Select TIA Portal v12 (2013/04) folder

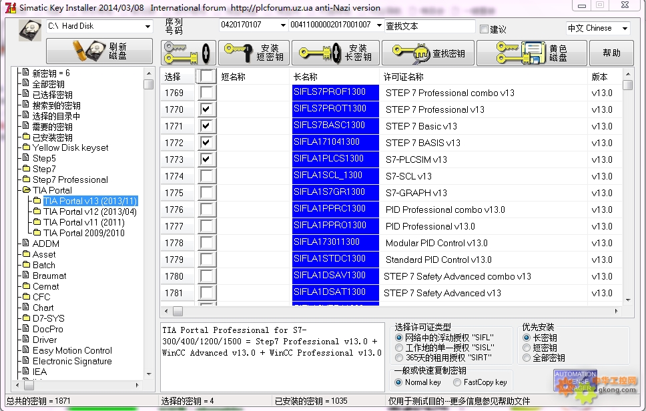pos(90,212)
